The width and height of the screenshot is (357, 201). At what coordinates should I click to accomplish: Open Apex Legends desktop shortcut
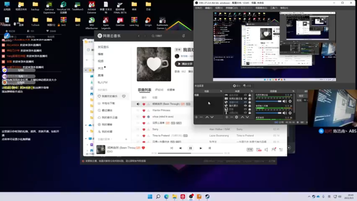point(106,23)
